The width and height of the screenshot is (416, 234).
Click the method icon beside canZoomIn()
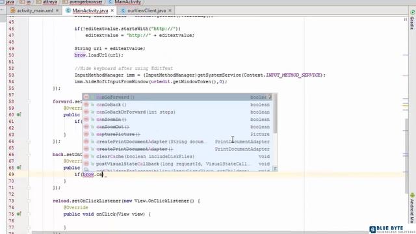coord(86,120)
